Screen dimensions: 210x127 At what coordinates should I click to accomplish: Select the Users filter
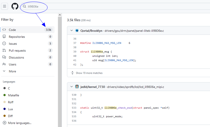pyautogui.click(x=28, y=64)
